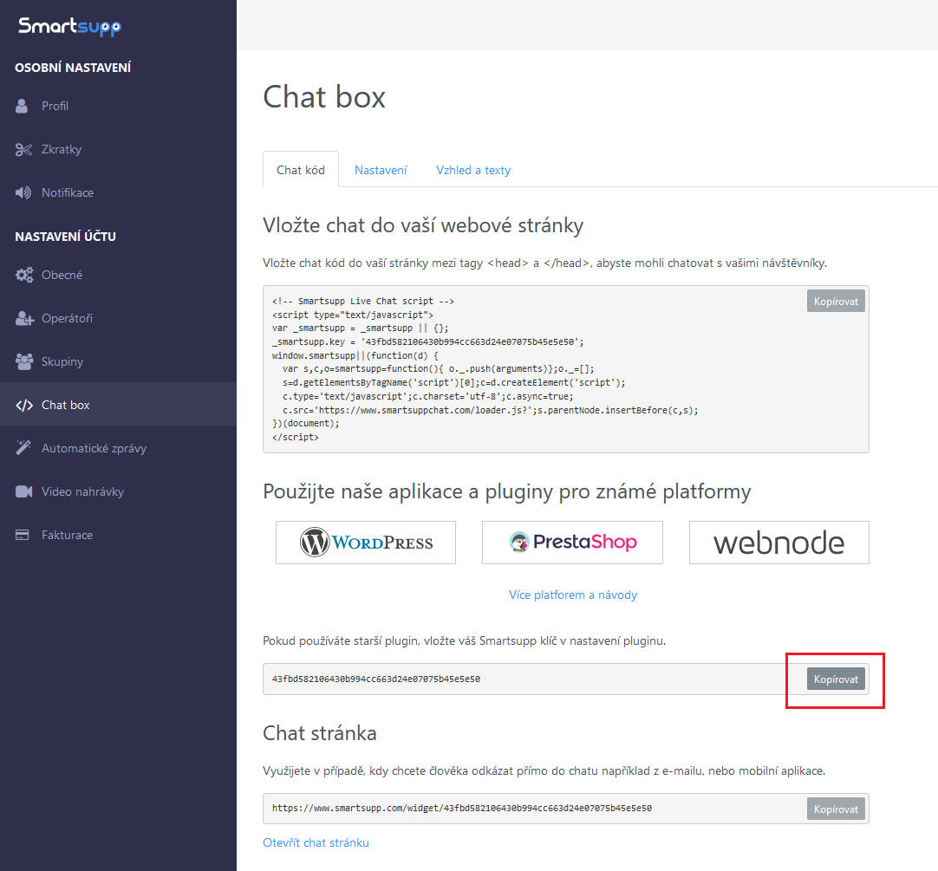Select the Chat kód tab
Viewport: 938px width, 871px height.
(x=301, y=170)
